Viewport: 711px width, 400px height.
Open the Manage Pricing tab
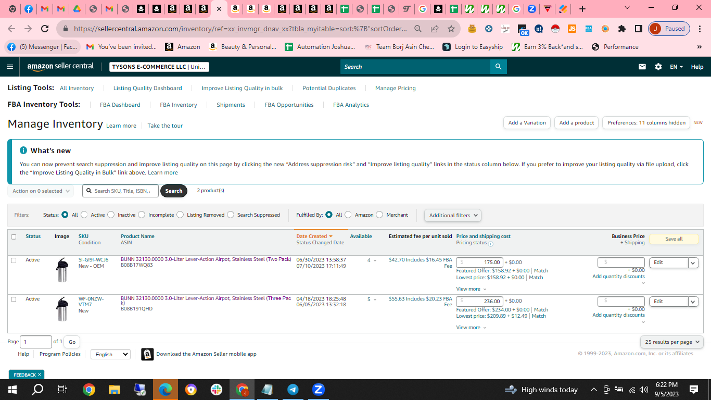pos(396,88)
